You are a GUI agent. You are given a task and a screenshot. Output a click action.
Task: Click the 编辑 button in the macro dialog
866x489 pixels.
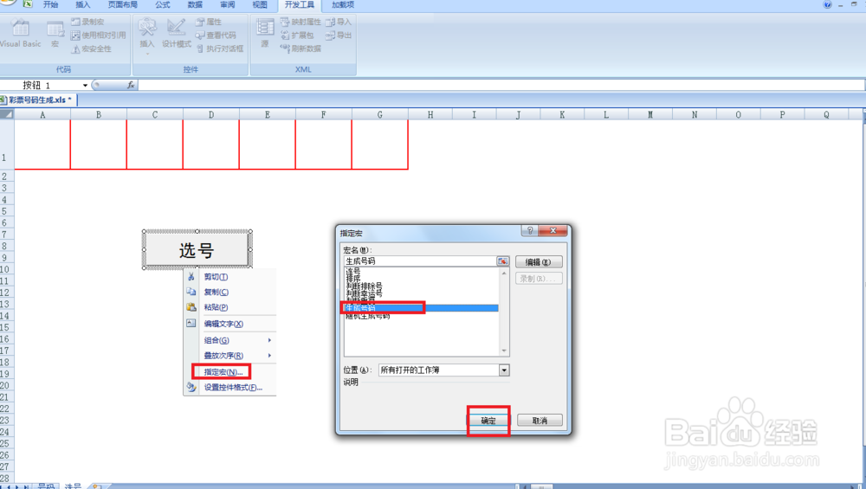pyautogui.click(x=539, y=262)
